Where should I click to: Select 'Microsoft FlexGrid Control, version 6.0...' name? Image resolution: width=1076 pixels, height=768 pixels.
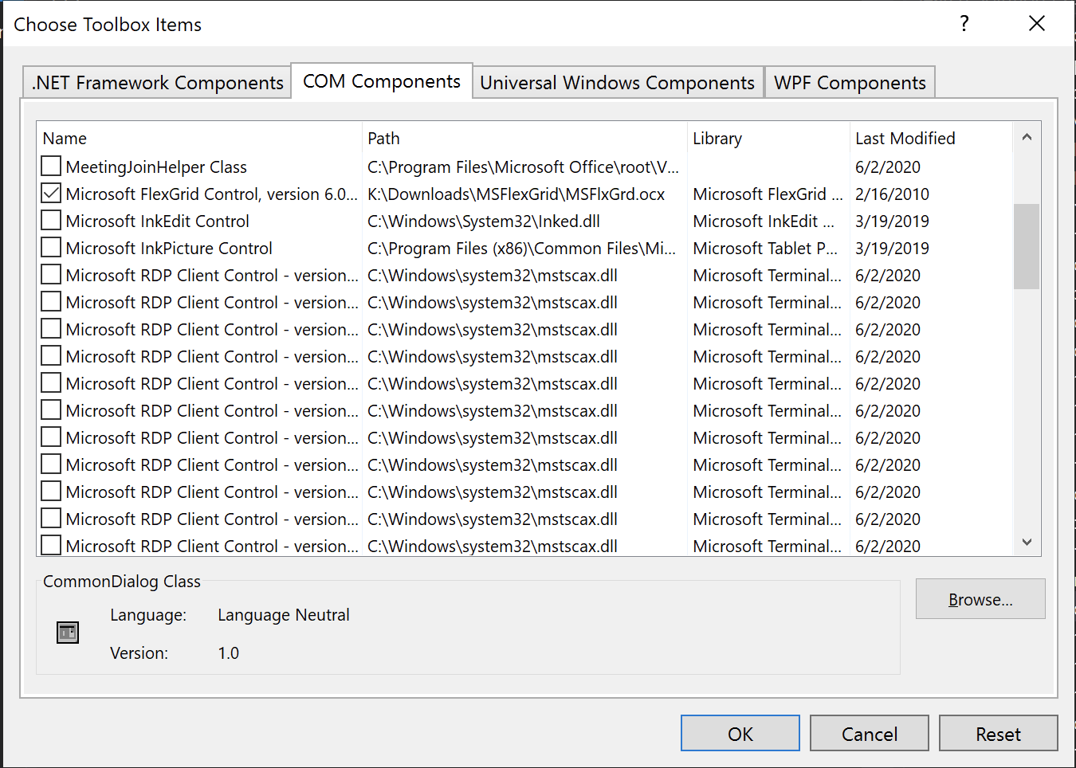tap(212, 194)
